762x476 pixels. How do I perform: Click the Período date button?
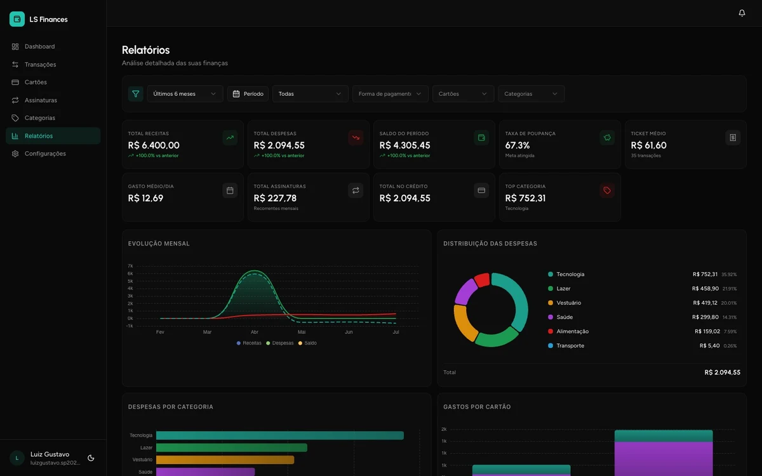(x=248, y=94)
